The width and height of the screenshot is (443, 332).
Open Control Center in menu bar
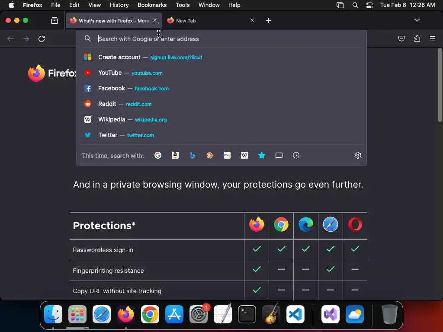point(369,5)
